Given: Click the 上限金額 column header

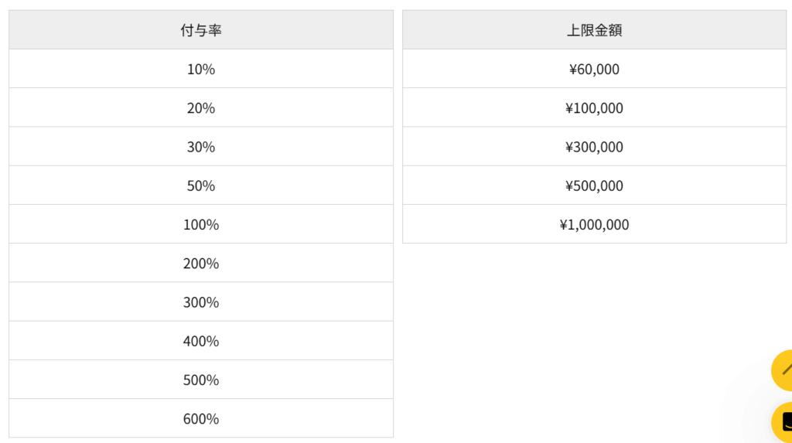Looking at the screenshot, I should pyautogui.click(x=594, y=30).
